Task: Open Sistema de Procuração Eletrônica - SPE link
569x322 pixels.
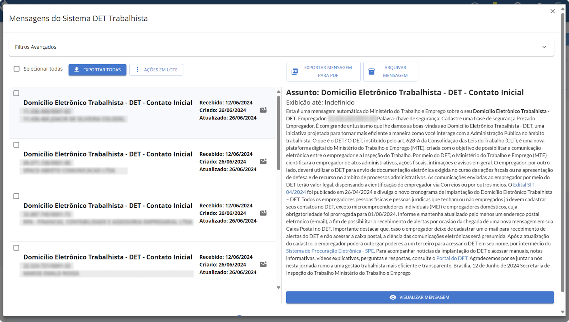Action: [330, 251]
